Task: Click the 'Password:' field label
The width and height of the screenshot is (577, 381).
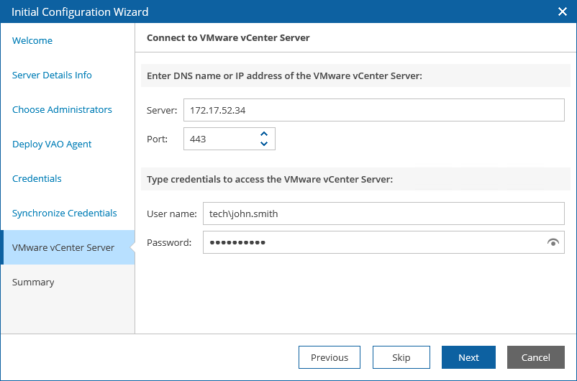Action: click(x=169, y=243)
